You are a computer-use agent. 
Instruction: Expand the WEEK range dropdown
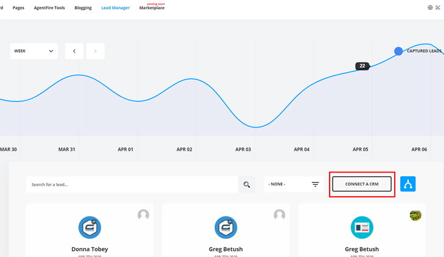point(34,51)
